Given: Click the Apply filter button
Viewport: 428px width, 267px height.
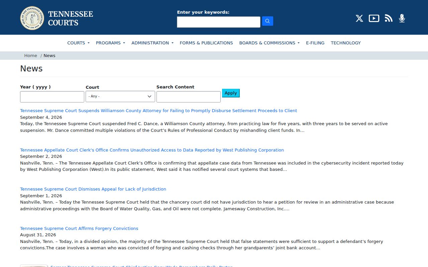Looking at the screenshot, I should click(x=231, y=93).
